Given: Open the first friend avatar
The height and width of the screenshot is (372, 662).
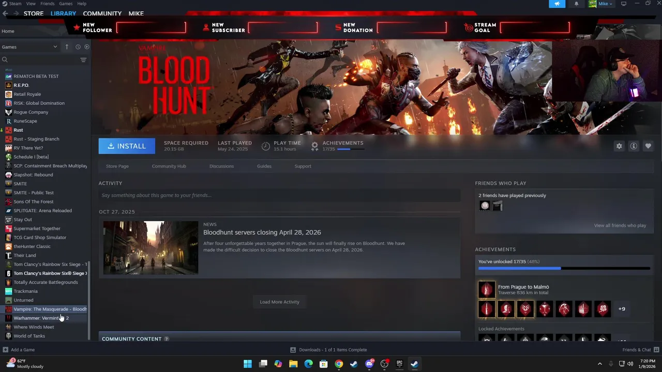Looking at the screenshot, I should click(485, 206).
